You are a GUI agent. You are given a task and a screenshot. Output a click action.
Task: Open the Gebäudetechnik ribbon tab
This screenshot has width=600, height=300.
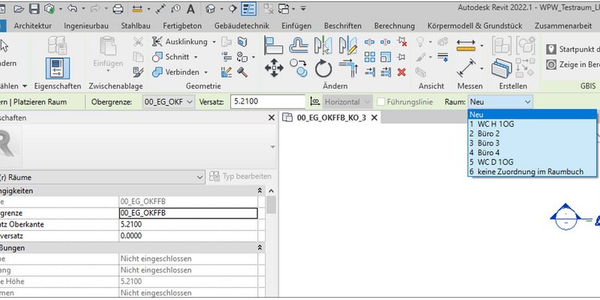pyautogui.click(x=241, y=26)
